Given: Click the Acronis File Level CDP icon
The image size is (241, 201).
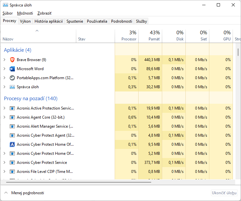Looking at the screenshot, I should pyautogui.click(x=12, y=172).
